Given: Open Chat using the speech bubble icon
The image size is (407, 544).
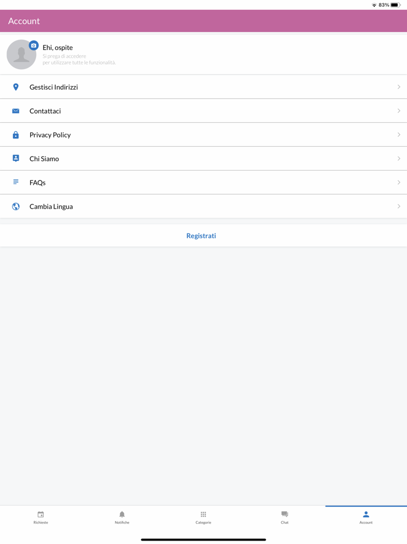Looking at the screenshot, I should click(284, 514).
